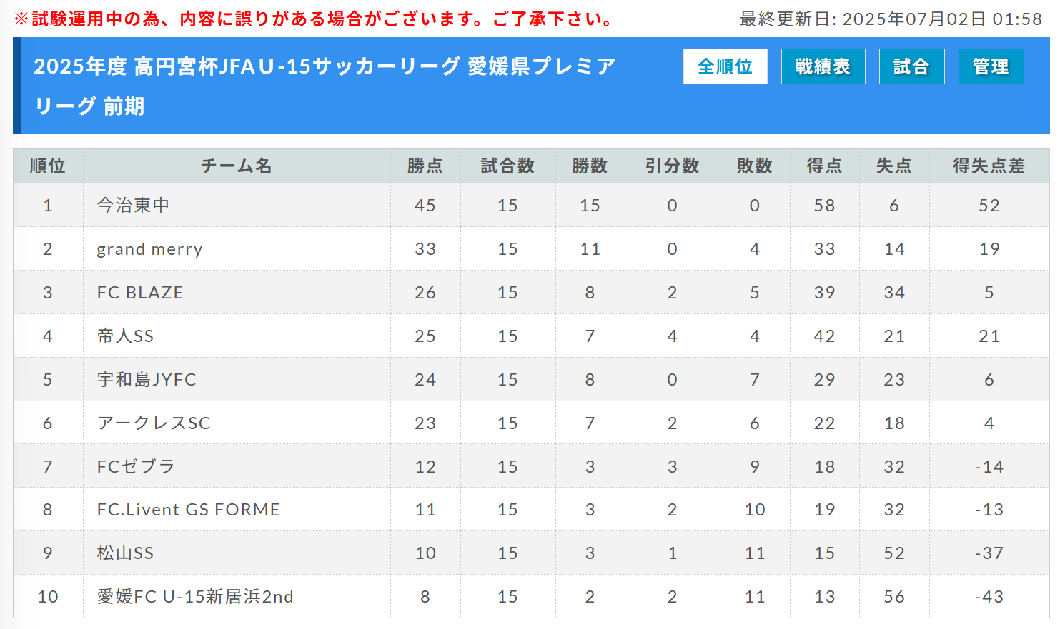Click the 管理 button
This screenshot has width=1060, height=629.
pyautogui.click(x=991, y=66)
